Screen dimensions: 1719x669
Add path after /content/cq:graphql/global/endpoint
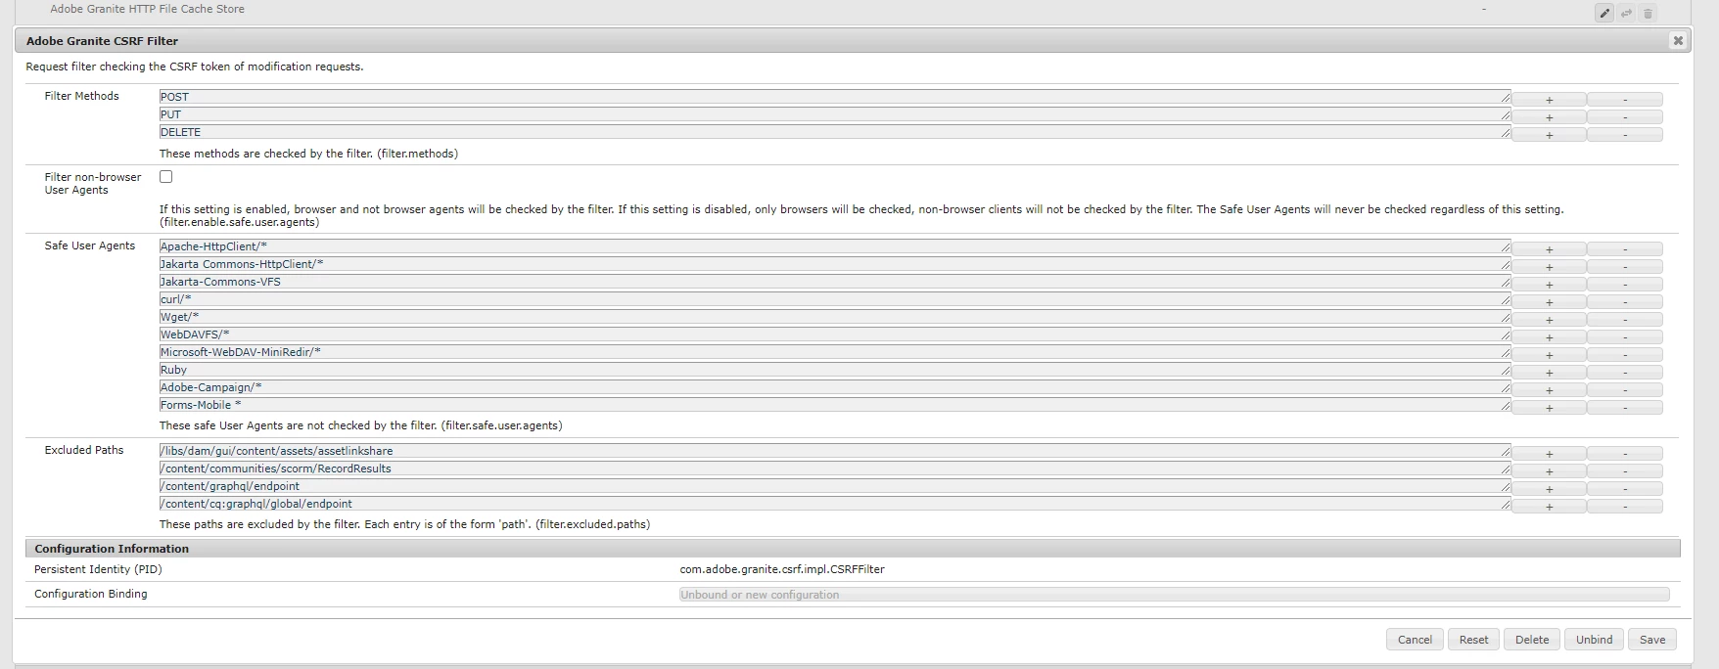coord(1549,507)
